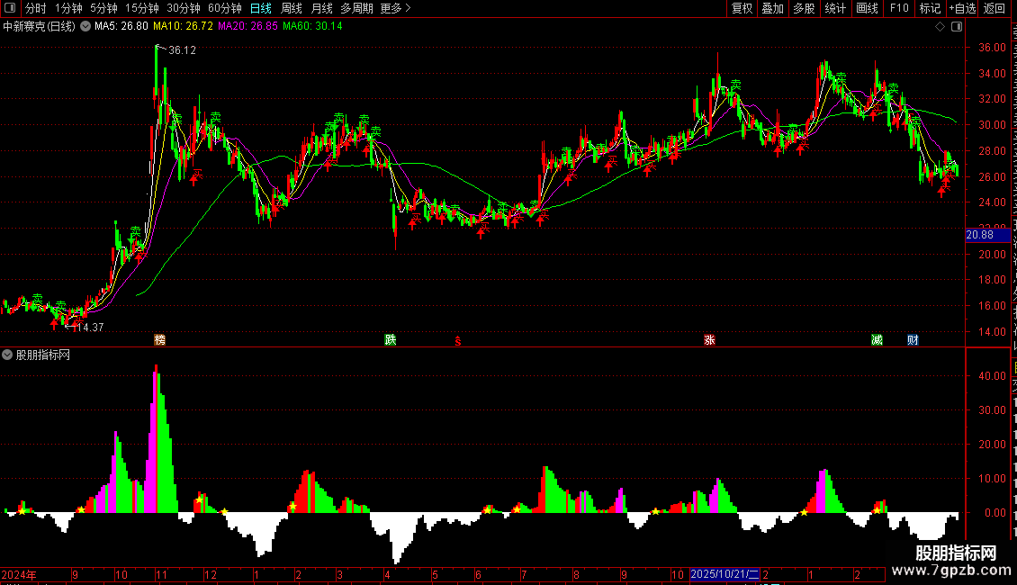Toggle the split-window icon near price axis

(957, 27)
